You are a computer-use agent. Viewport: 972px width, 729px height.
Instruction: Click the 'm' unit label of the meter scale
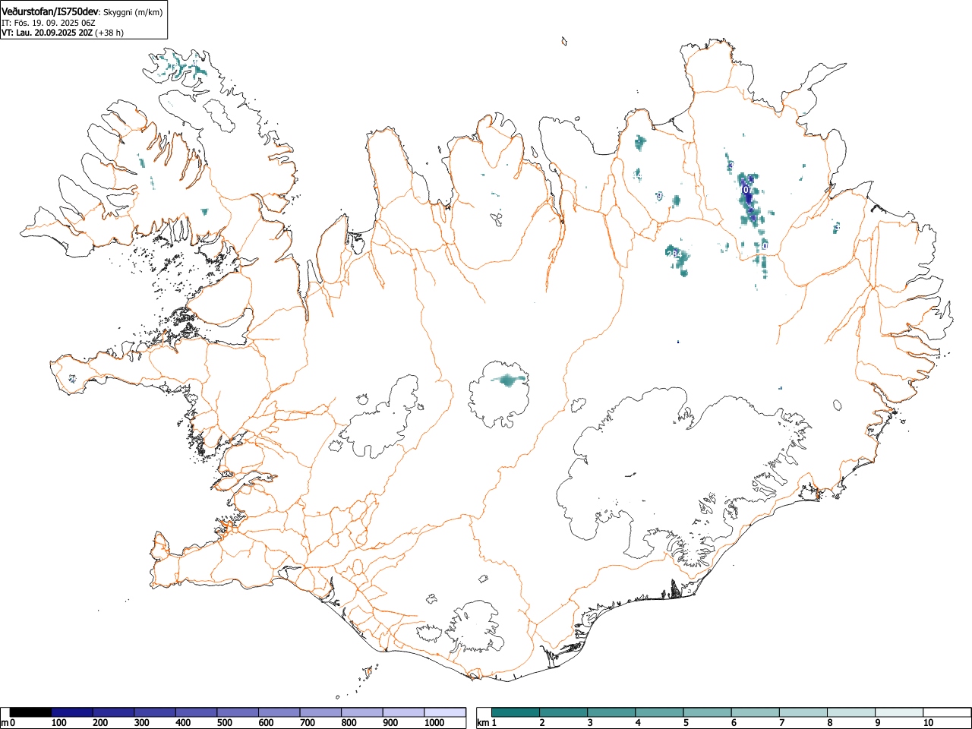pyautogui.click(x=5, y=723)
